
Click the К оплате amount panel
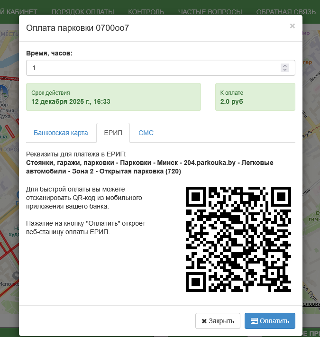[255, 97]
